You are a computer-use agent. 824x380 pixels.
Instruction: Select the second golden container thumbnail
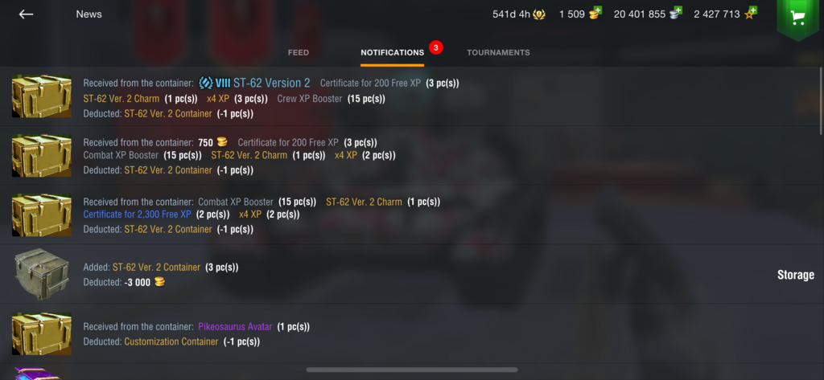tap(42, 155)
